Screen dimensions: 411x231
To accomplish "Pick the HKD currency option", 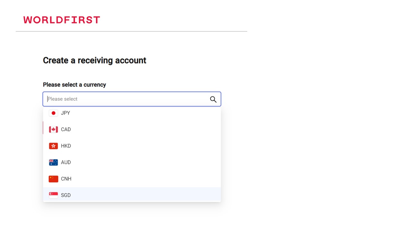I will (66, 146).
